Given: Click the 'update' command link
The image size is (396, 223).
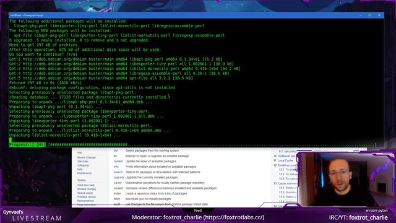Looking at the screenshot, I should [118, 161].
